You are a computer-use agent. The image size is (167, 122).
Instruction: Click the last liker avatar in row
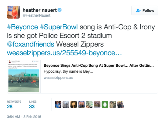tap(121, 104)
